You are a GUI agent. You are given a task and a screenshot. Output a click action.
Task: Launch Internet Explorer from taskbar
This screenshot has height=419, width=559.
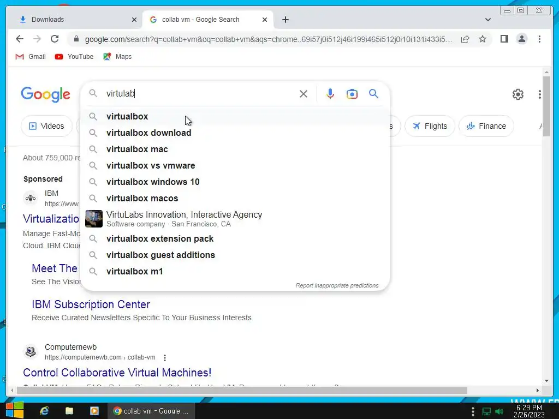(44, 411)
